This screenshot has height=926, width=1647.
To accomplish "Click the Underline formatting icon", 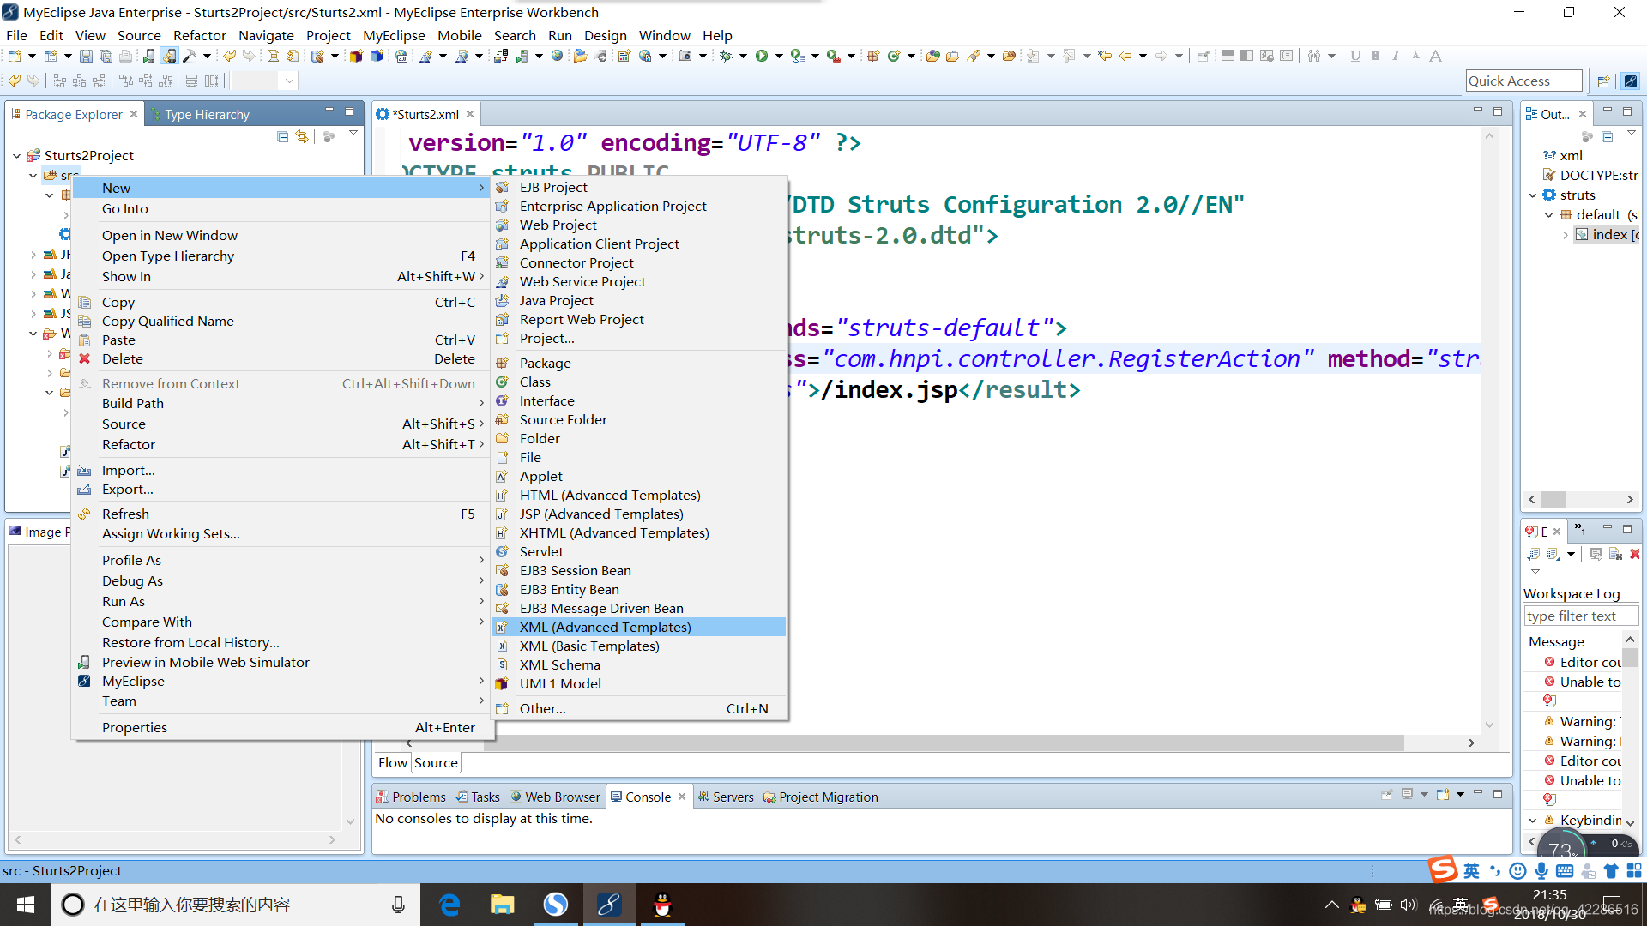I will coord(1355,57).
